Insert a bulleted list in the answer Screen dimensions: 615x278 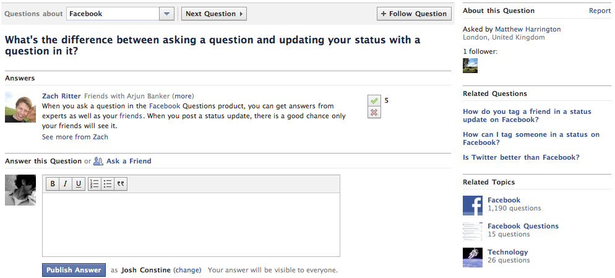point(108,184)
